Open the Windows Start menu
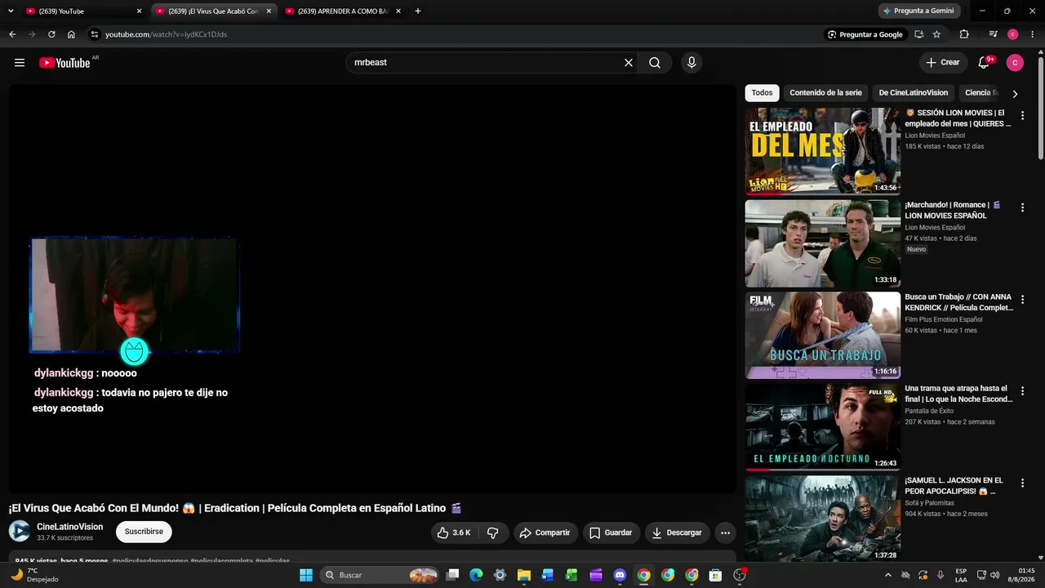This screenshot has height=588, width=1045. point(306,575)
